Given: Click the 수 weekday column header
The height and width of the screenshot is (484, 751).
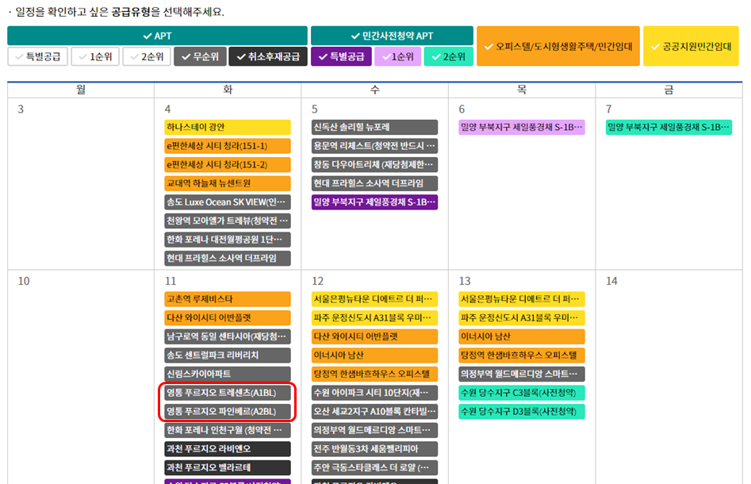Looking at the screenshot, I should tap(374, 90).
